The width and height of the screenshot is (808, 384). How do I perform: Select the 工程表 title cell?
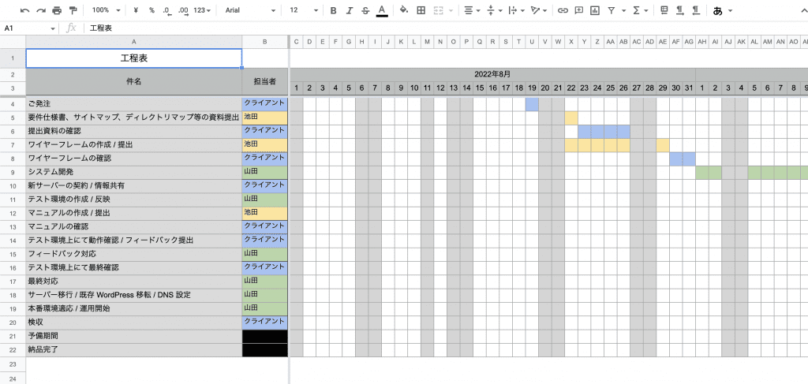[x=134, y=58]
